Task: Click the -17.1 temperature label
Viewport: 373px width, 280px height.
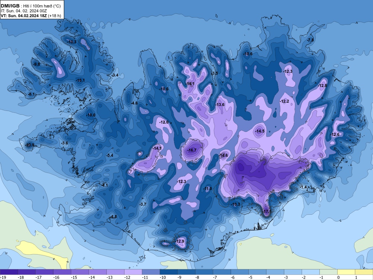Action: 266,211
